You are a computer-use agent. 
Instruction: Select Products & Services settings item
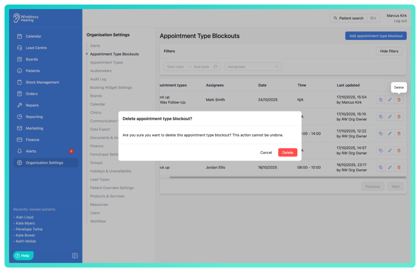tap(107, 196)
